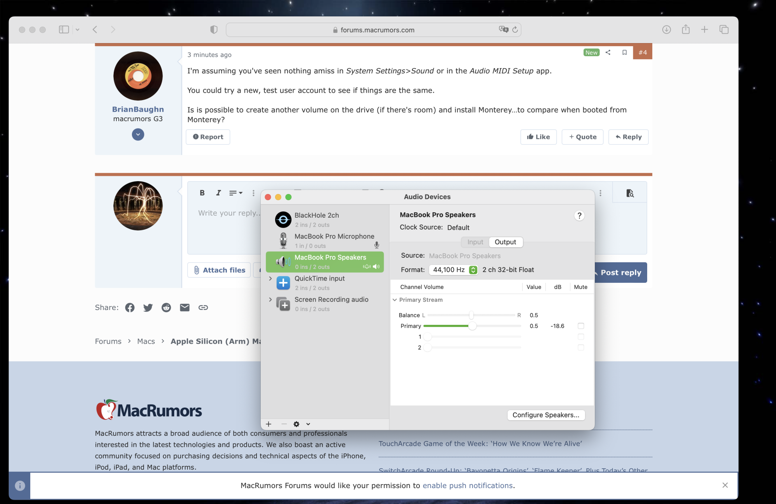Select MacBook Pro Microphone device

coord(325,241)
